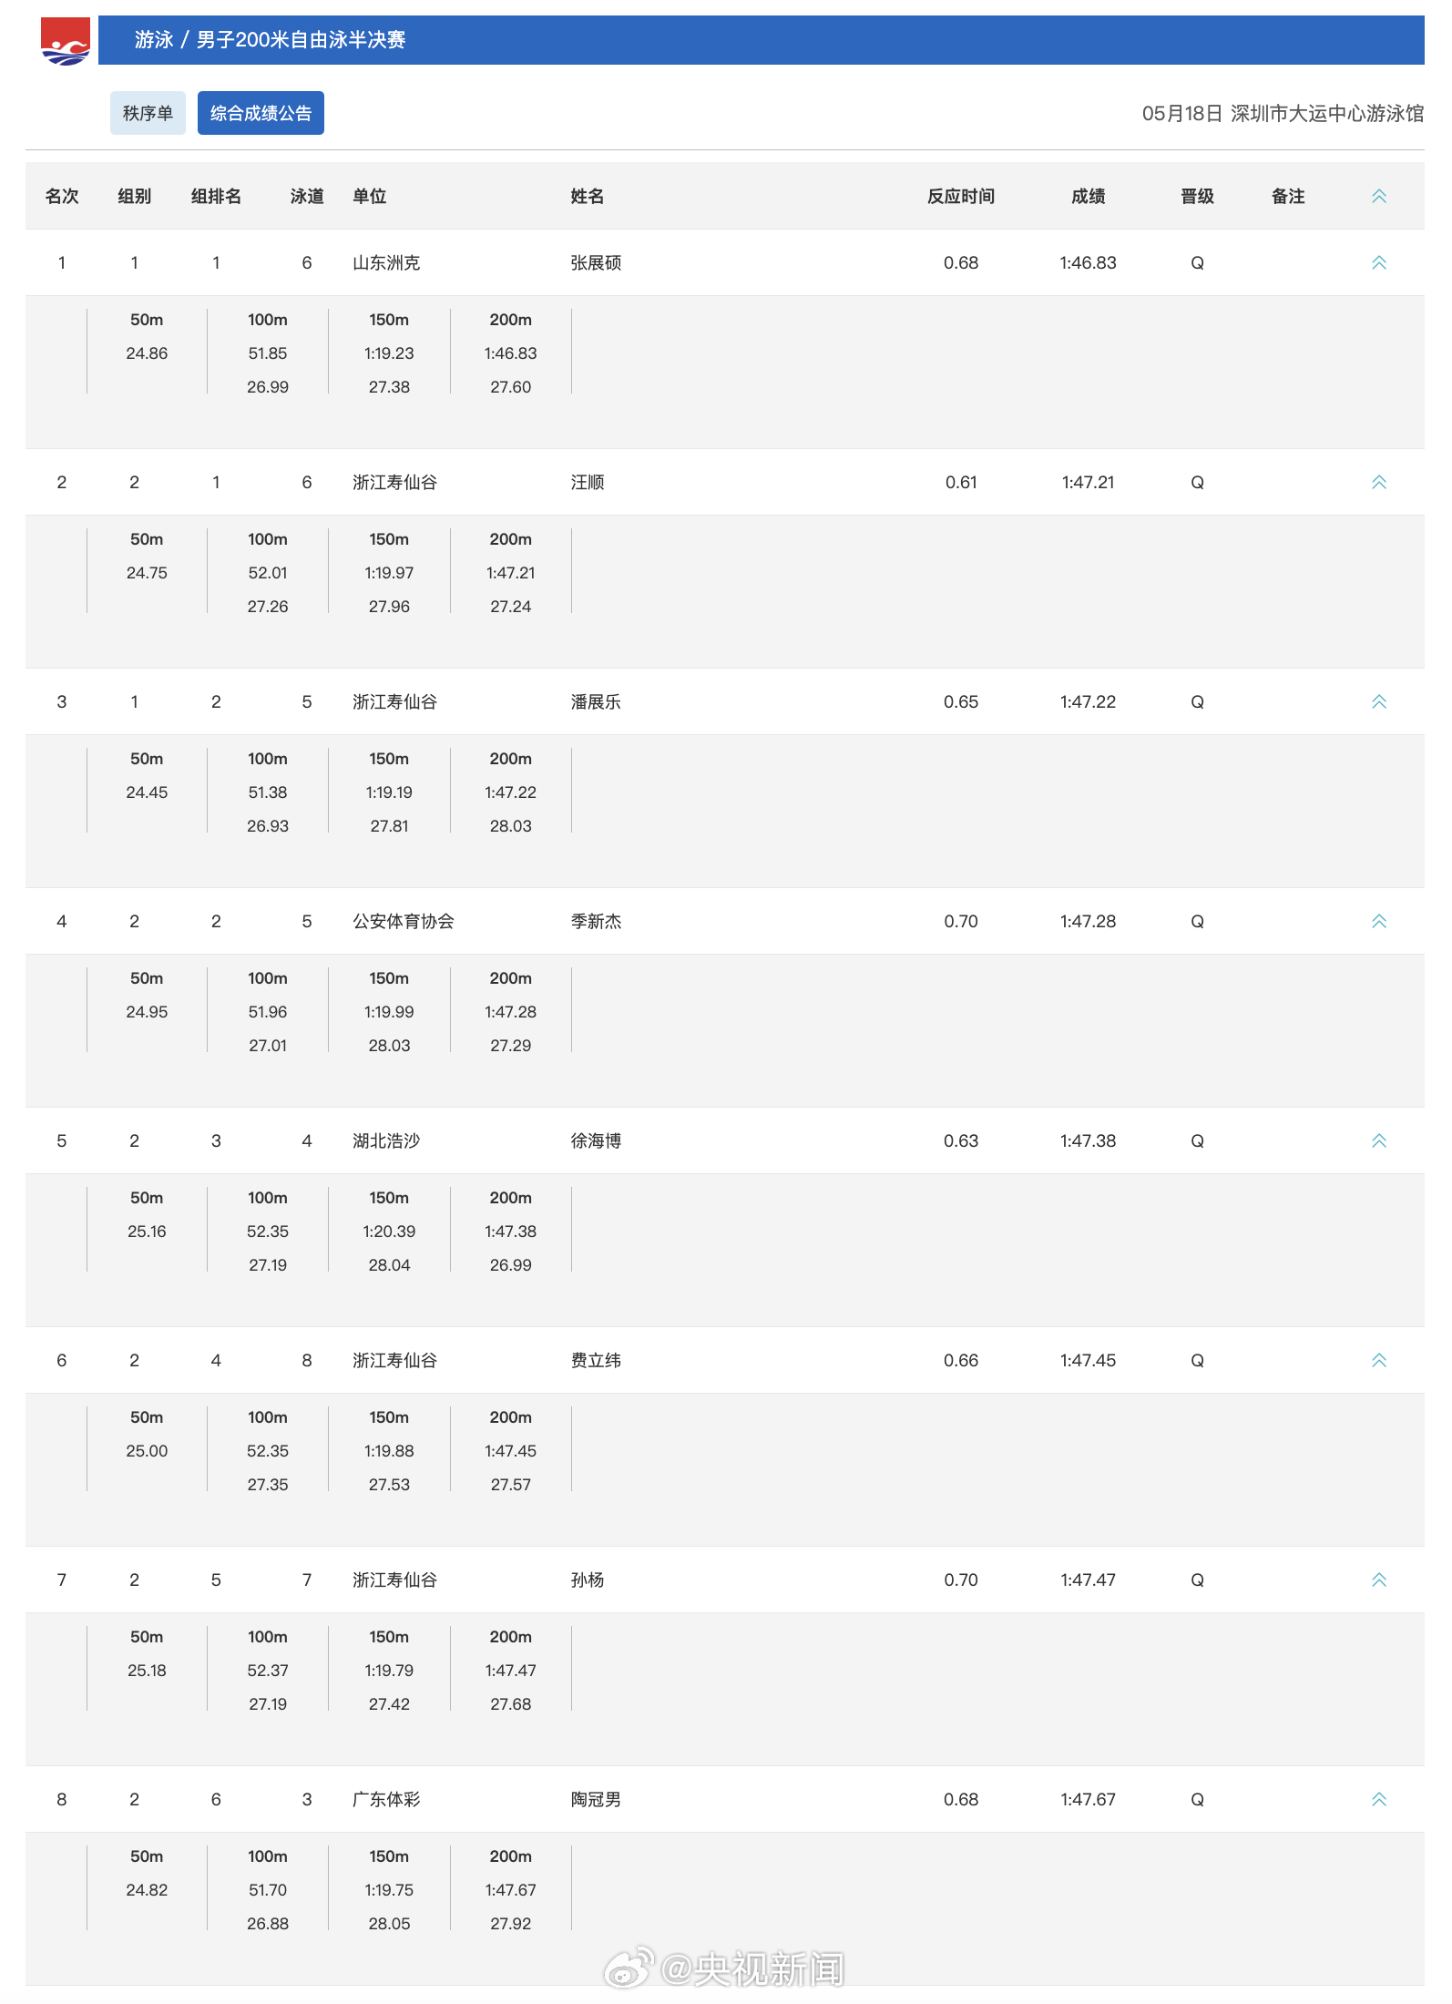Select the athlete name 孙杨

[x=588, y=1580]
